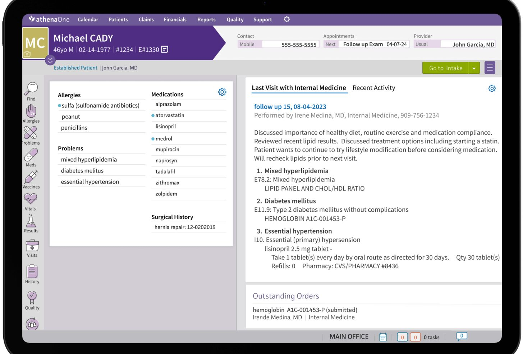Switch to Last Visit with Internal Medicine tab

(x=299, y=88)
